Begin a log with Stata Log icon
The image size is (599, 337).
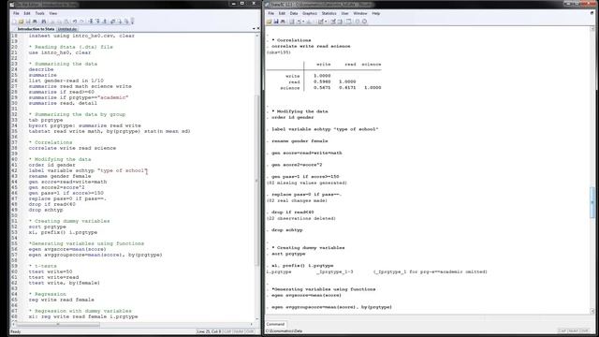coord(292,22)
